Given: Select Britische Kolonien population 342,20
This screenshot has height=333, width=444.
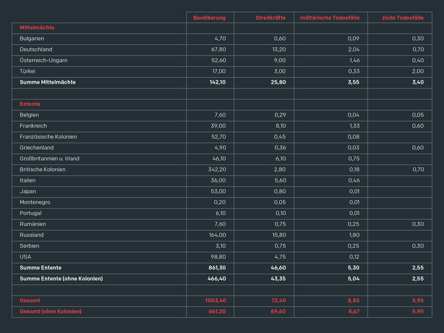Looking at the screenshot, I should pyautogui.click(x=217, y=170).
